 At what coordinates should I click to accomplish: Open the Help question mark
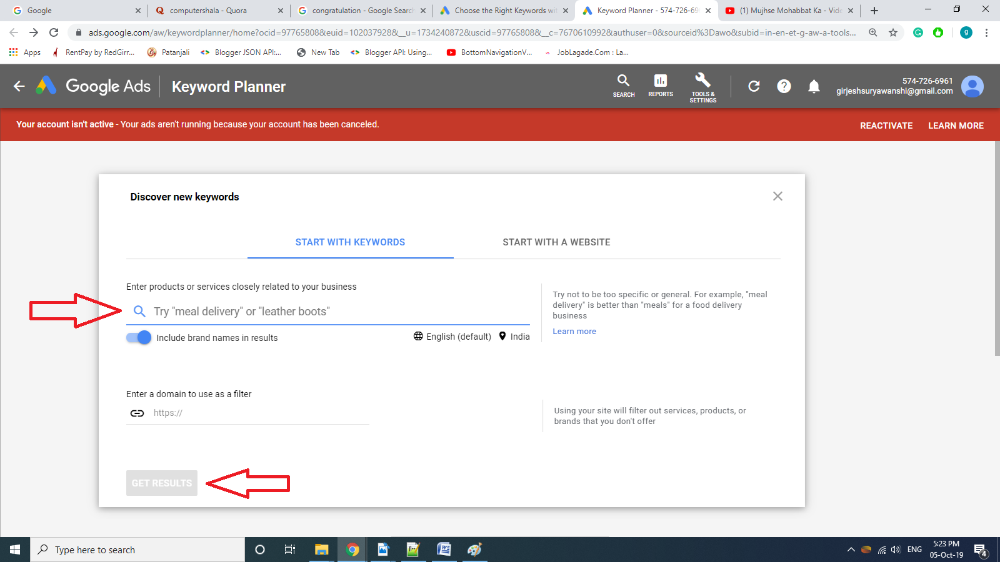[x=784, y=86]
